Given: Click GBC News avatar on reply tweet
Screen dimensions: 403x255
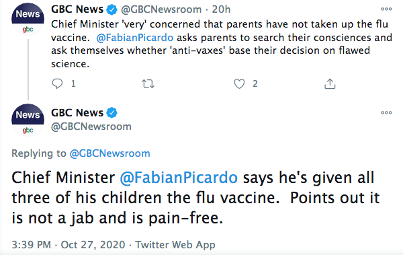Looking at the screenshot, I should coord(28,120).
